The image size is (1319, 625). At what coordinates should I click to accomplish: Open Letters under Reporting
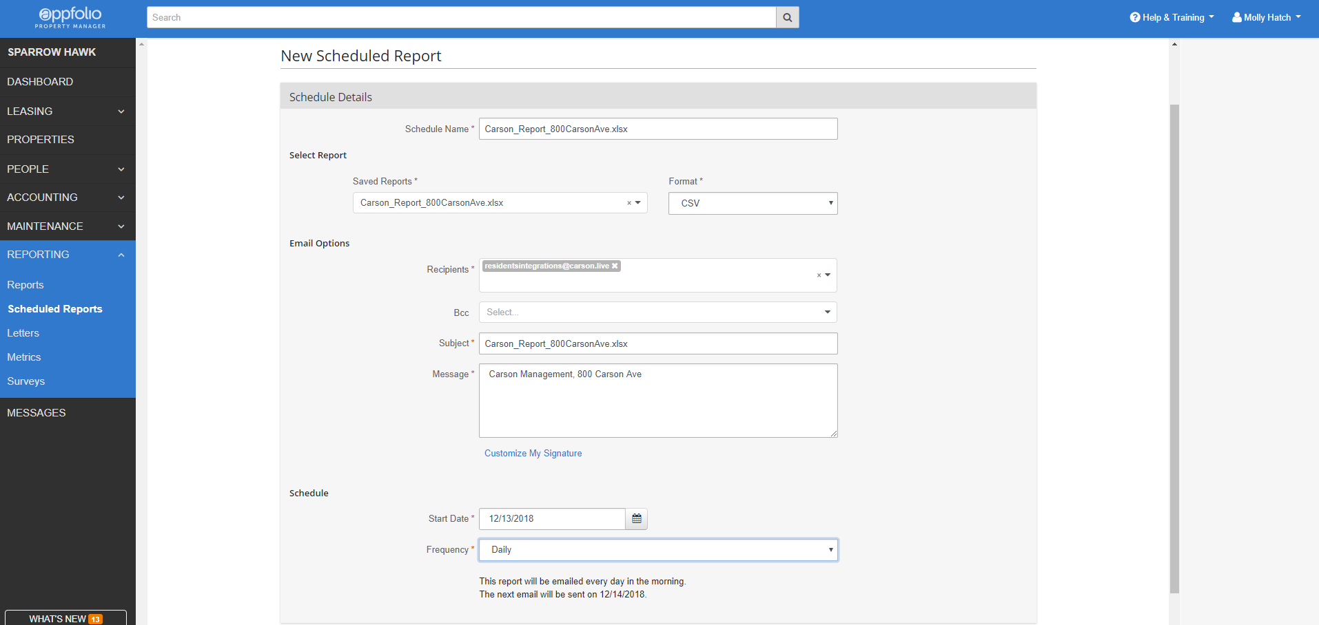(x=23, y=333)
